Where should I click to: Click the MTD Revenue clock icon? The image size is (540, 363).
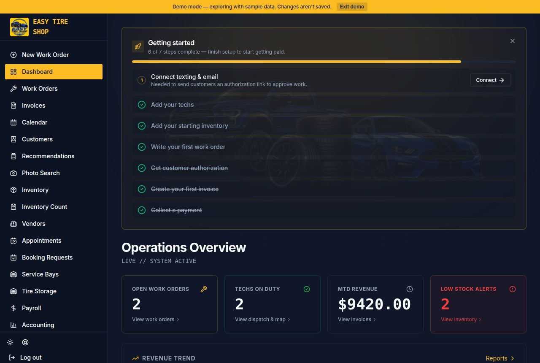coord(410,289)
